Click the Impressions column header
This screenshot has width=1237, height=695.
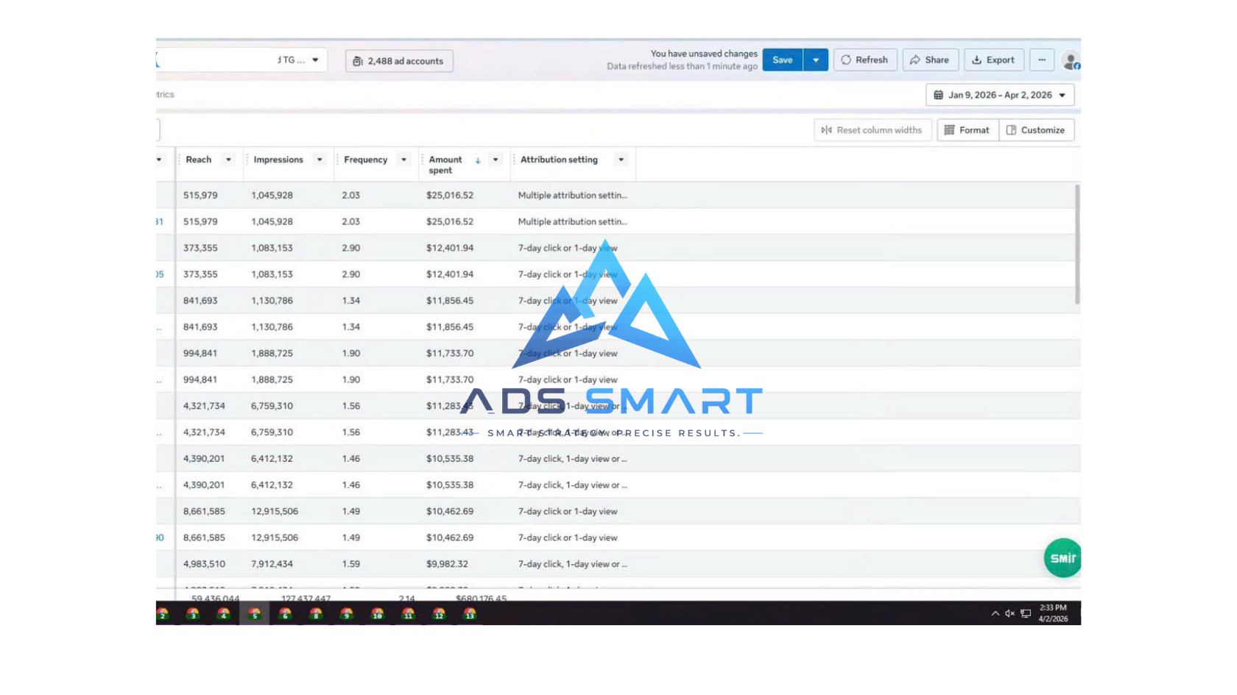(278, 160)
